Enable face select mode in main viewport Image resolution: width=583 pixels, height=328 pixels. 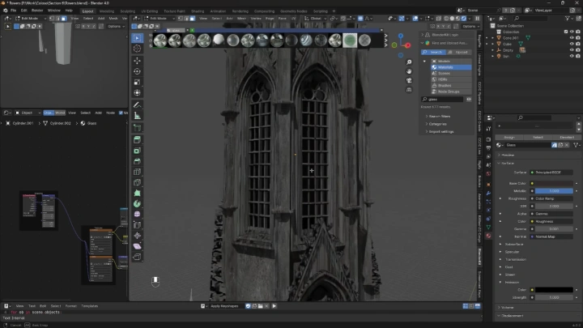[192, 18]
